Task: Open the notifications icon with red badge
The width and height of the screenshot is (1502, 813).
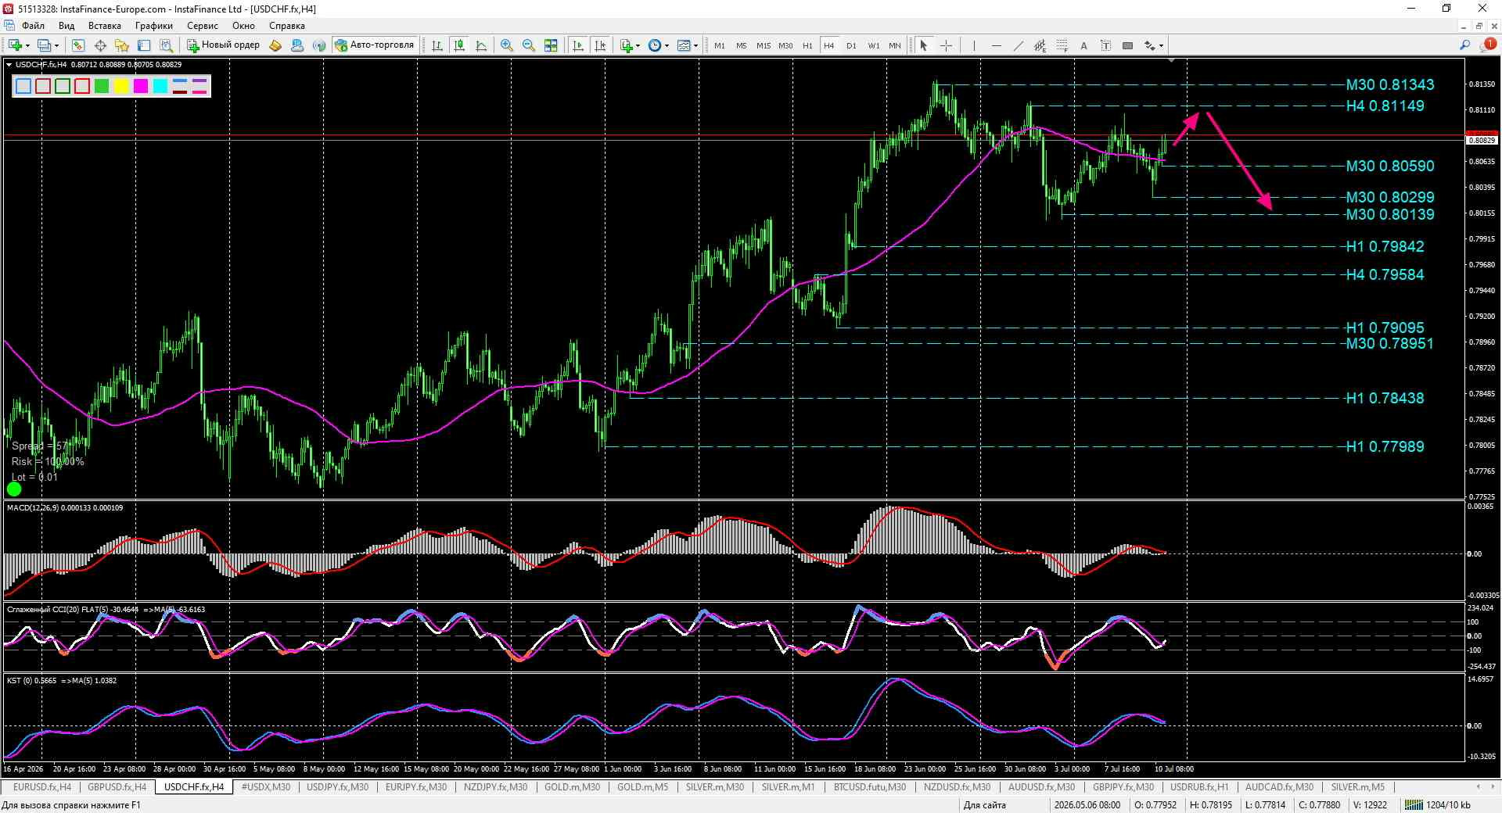Action: tap(1488, 45)
